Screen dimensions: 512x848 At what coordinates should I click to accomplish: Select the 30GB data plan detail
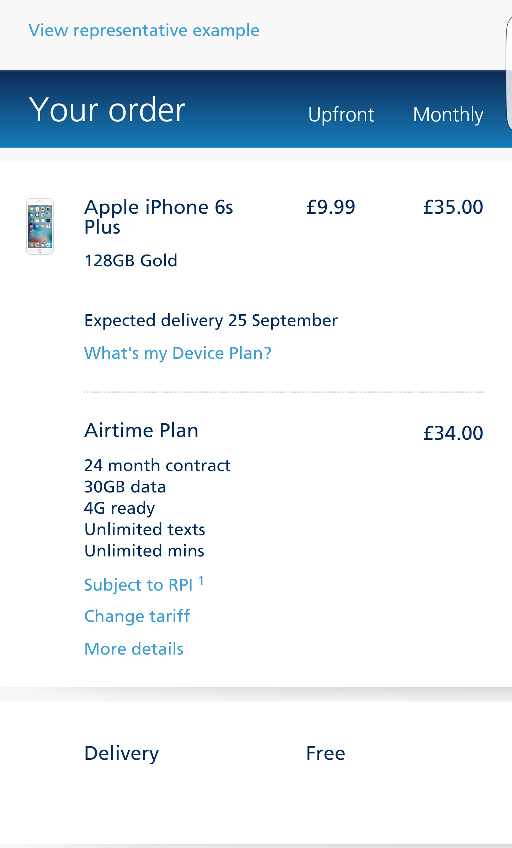tap(124, 487)
